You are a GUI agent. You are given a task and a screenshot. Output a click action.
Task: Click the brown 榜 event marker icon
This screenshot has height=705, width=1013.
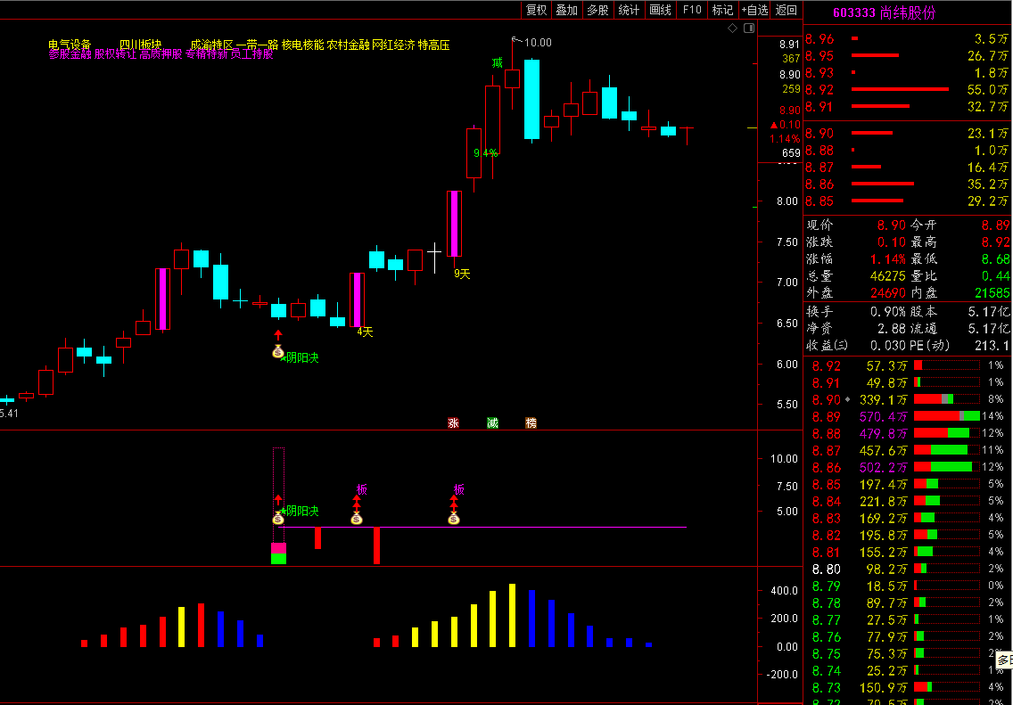pos(531,422)
